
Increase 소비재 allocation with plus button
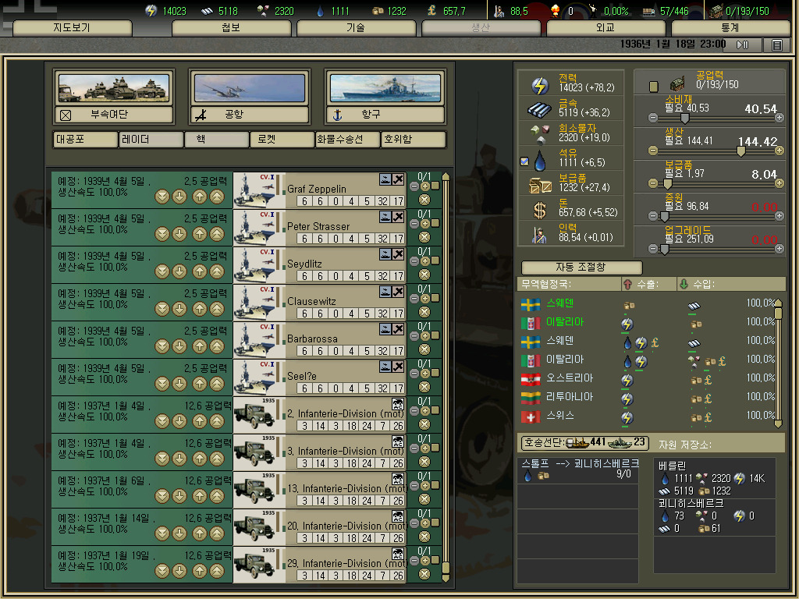click(779, 118)
